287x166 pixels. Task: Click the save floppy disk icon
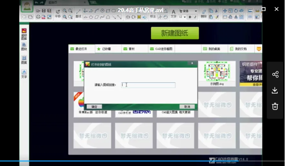coord(44,11)
